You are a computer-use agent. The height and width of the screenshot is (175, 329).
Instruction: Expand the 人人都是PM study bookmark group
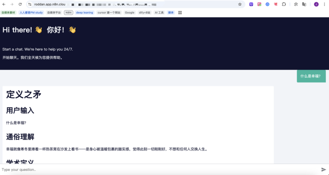coord(31,13)
